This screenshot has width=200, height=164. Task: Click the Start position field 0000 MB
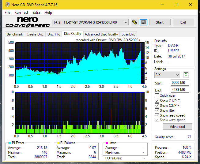click(180, 83)
